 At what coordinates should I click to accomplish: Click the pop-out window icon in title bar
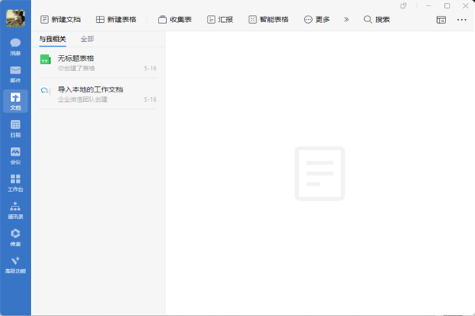(x=403, y=6)
